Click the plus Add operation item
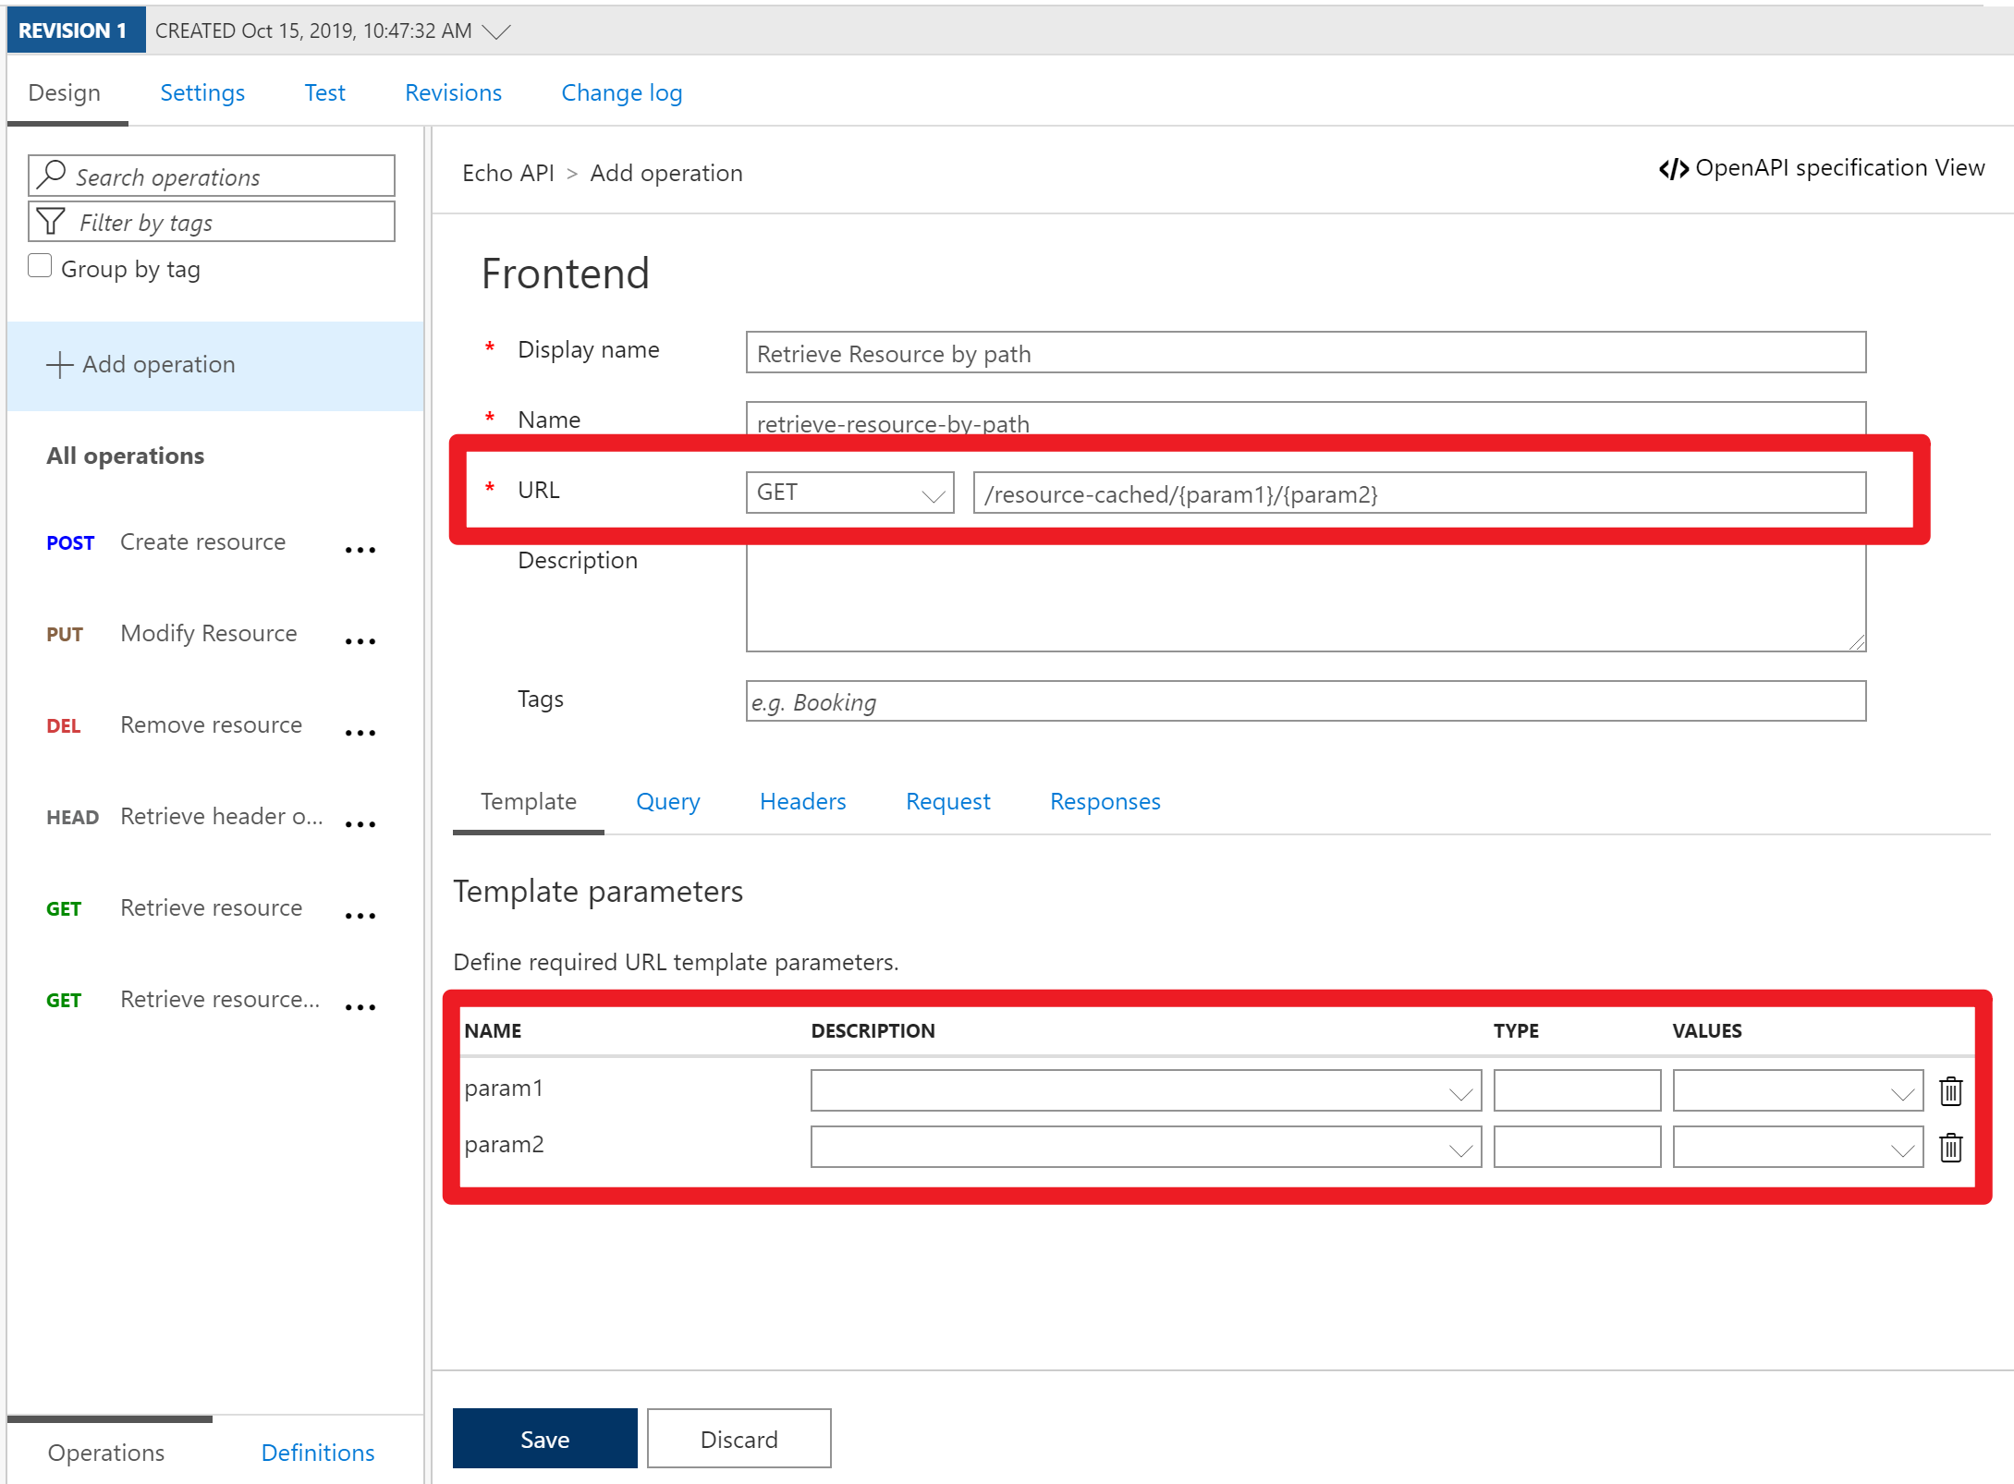This screenshot has width=2014, height=1484. pyautogui.click(x=141, y=365)
